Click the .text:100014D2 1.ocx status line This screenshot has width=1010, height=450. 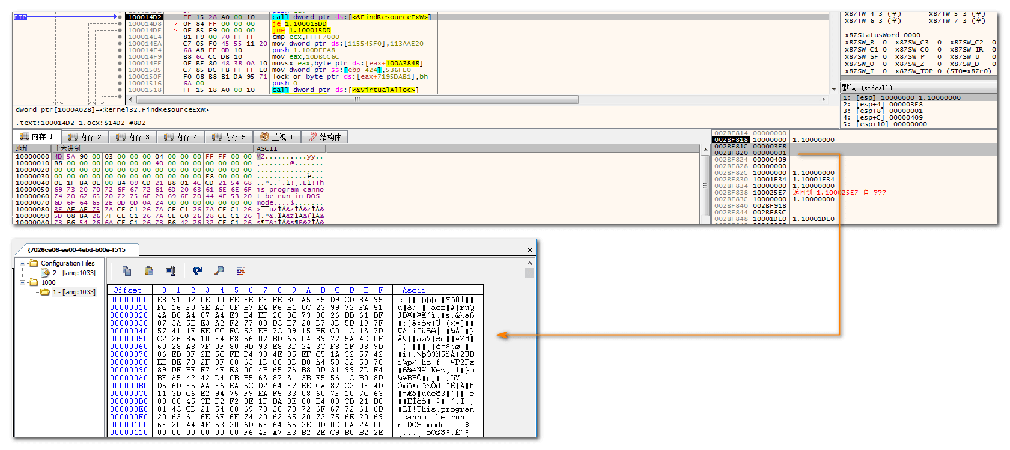81,123
